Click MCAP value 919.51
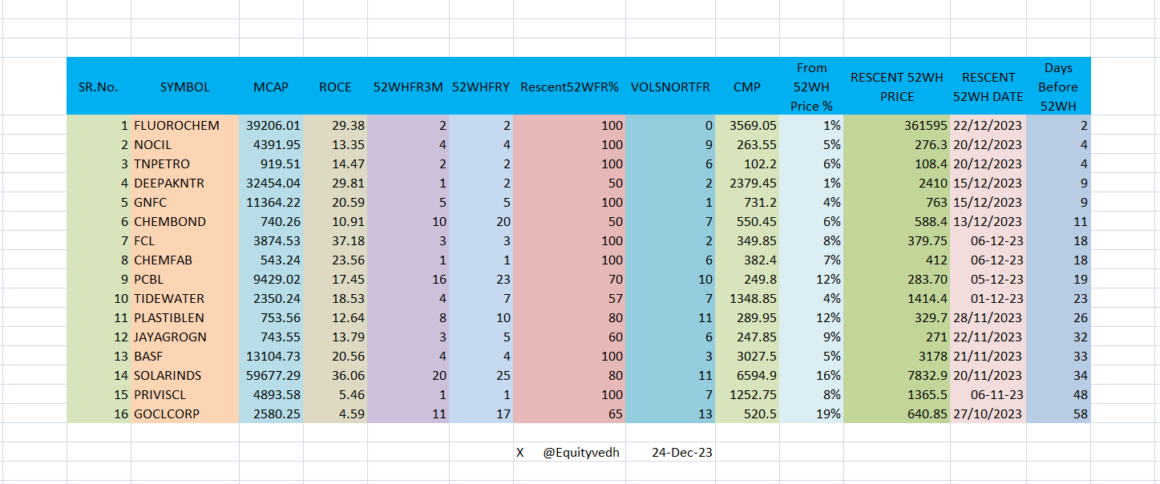The image size is (1160, 484). click(x=271, y=163)
